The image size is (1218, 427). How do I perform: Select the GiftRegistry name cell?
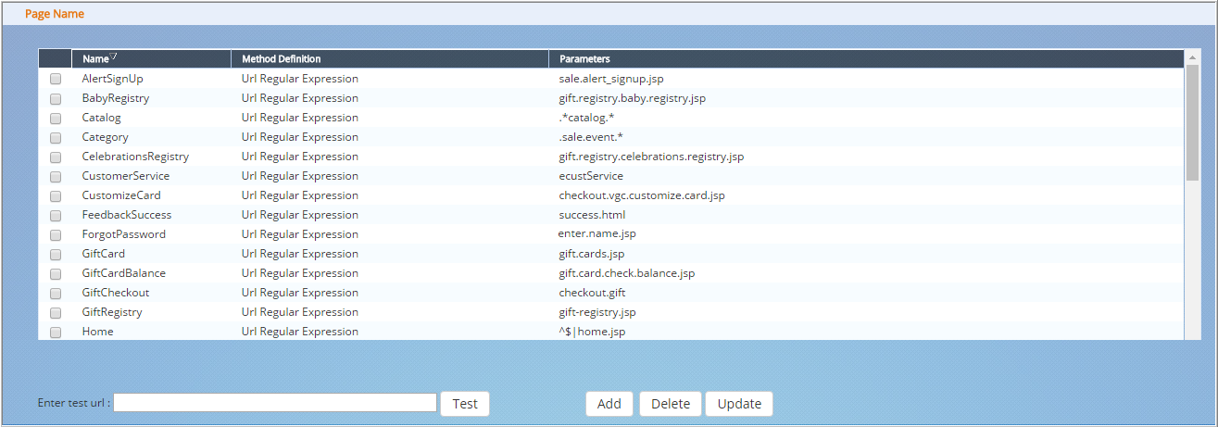tap(112, 312)
